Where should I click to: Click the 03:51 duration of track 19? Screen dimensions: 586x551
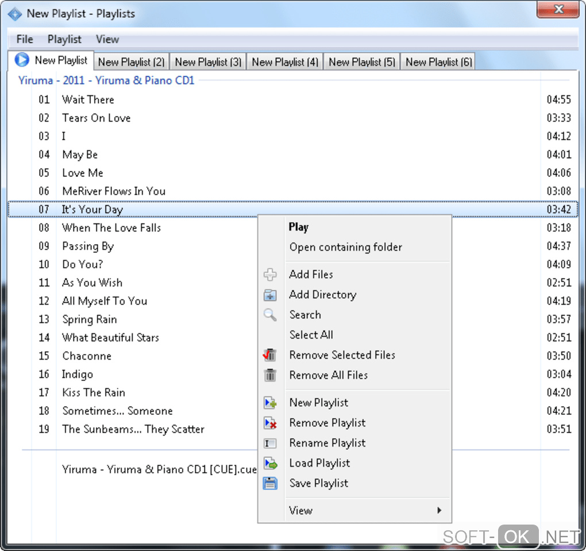click(559, 429)
